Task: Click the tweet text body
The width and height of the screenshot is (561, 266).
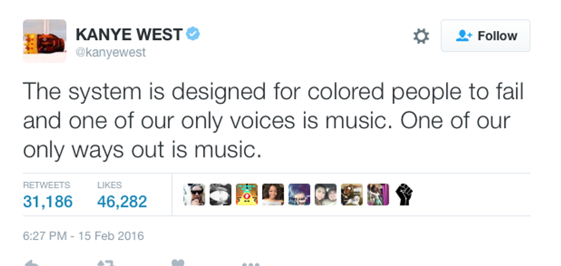Action: [x=273, y=120]
